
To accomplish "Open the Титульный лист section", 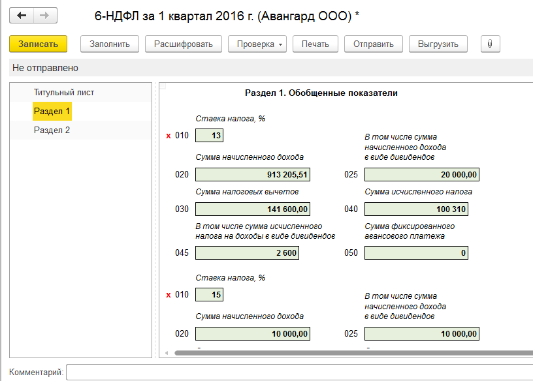I will pyautogui.click(x=64, y=93).
